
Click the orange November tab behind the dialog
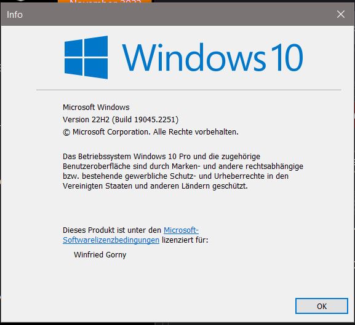click(x=105, y=2)
